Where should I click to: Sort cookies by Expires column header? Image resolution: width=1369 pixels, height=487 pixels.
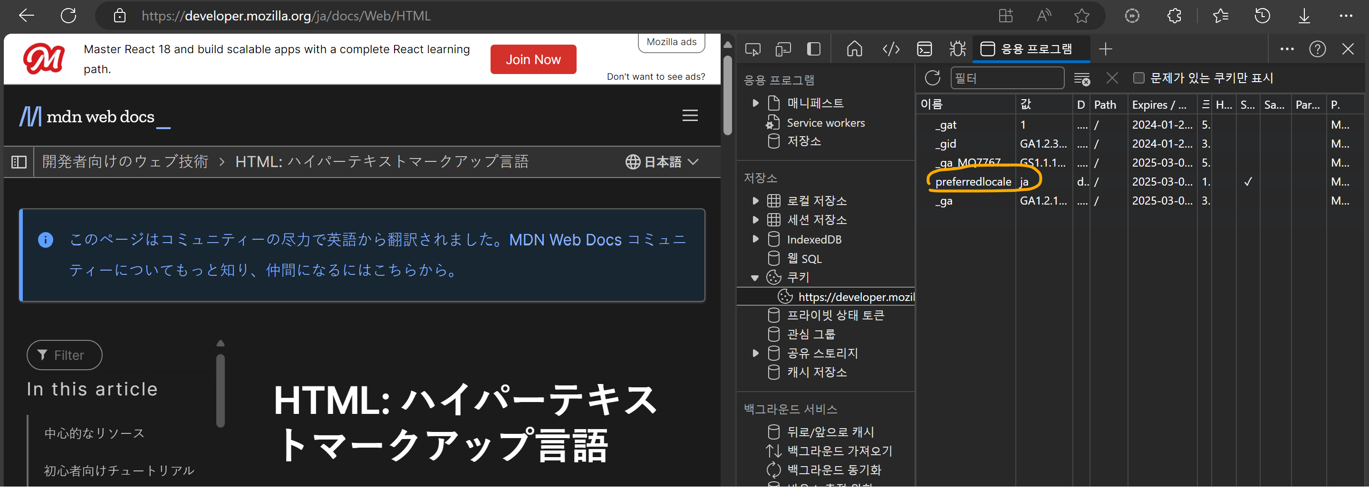coord(1162,104)
